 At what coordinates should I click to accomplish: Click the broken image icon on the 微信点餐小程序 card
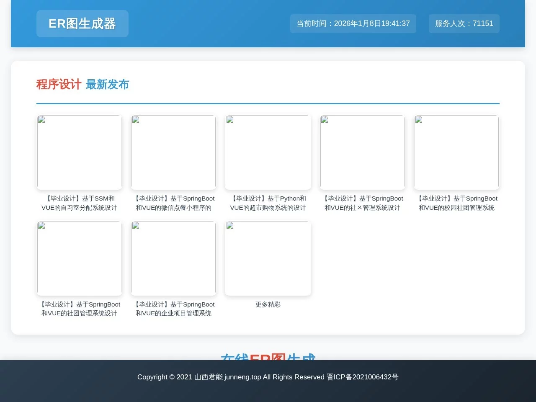click(135, 120)
